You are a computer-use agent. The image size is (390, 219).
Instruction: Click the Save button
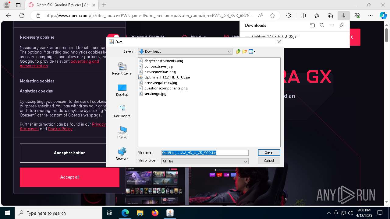pos(269,152)
